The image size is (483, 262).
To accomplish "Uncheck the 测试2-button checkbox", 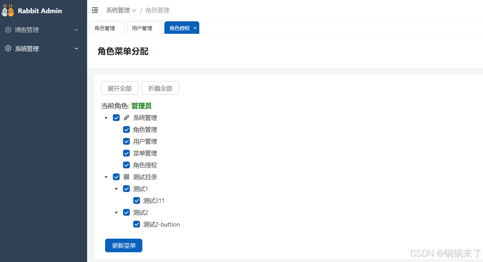I will pyautogui.click(x=136, y=224).
